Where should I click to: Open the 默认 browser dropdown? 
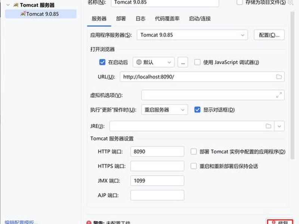coord(154,62)
